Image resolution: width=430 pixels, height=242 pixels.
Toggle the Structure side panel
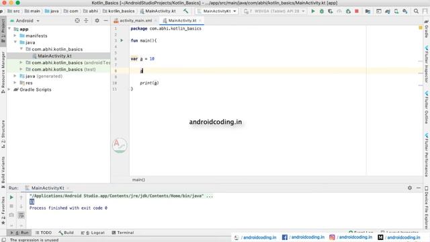(x=3, y=134)
